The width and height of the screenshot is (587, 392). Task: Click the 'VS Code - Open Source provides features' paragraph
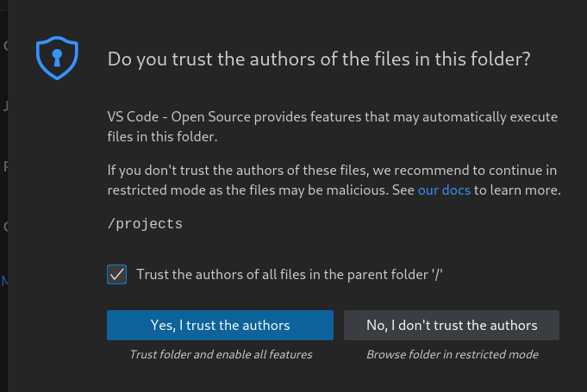point(332,126)
